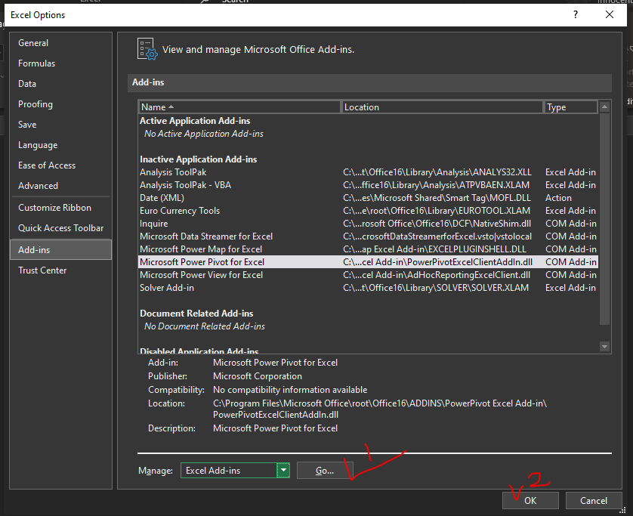This screenshot has height=516, width=633.
Task: Click the Go... button
Action: pos(325,471)
